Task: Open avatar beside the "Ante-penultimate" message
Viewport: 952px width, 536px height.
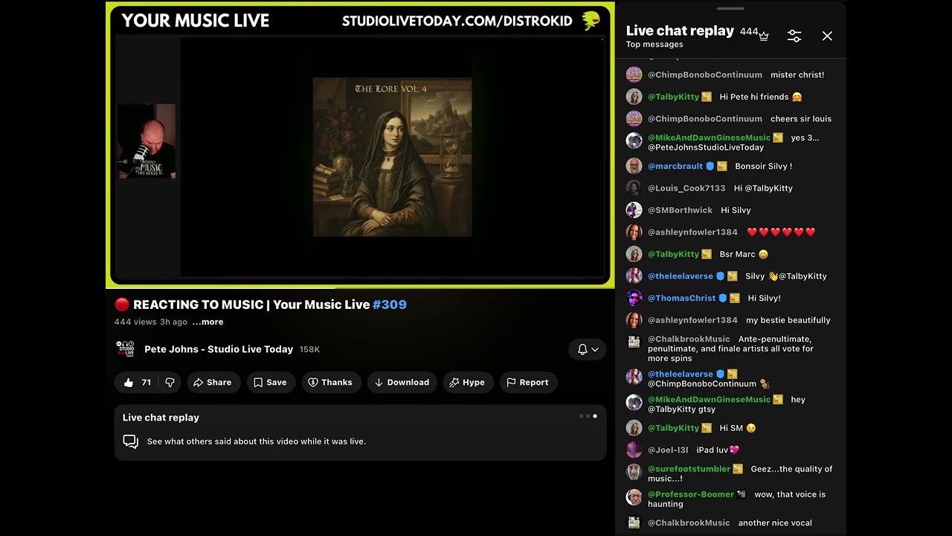Action: [634, 342]
